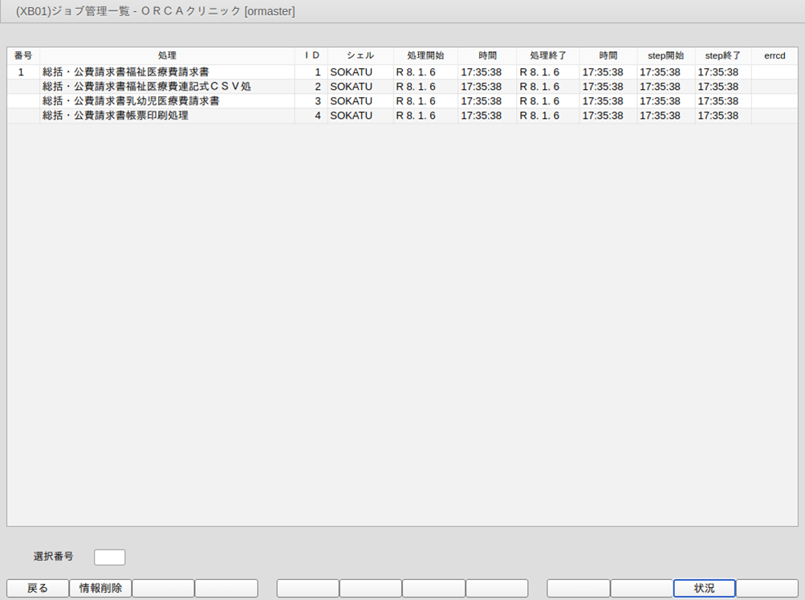The image size is (805, 600).
Task: Click the 時間 header right of 処理終了
Action: click(x=608, y=56)
